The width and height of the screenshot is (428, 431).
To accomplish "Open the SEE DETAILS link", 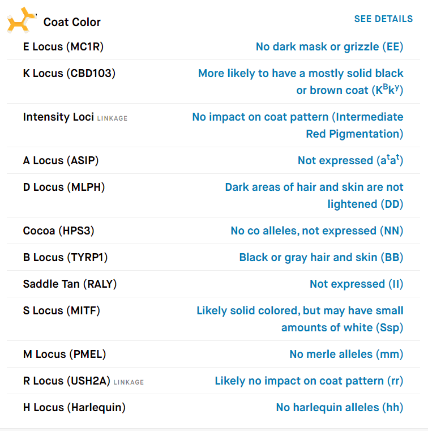I will click(383, 19).
